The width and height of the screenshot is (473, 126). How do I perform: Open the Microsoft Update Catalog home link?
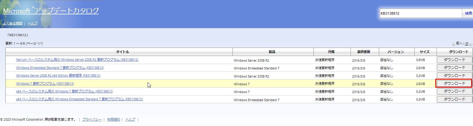click(51, 11)
